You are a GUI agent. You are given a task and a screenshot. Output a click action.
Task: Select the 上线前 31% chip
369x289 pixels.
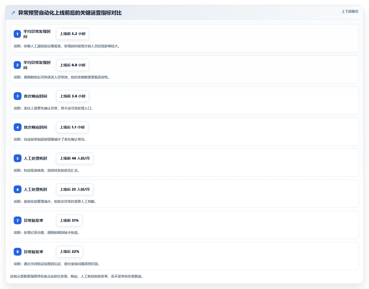[x=69, y=220]
